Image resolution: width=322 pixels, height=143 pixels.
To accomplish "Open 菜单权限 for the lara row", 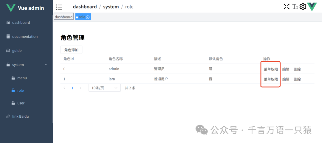I will pos(271,79).
